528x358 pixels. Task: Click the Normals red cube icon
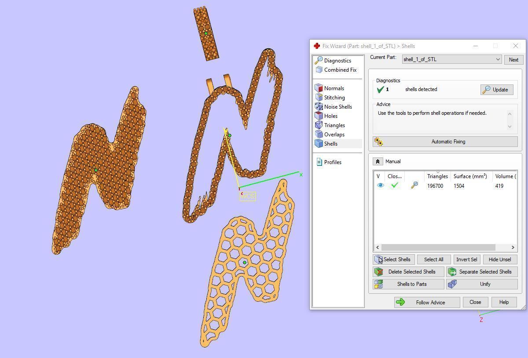(319, 88)
